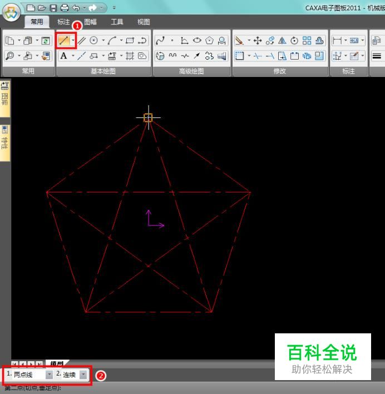Click the Hatch fill tool
The height and width of the screenshot is (394, 385).
130,56
